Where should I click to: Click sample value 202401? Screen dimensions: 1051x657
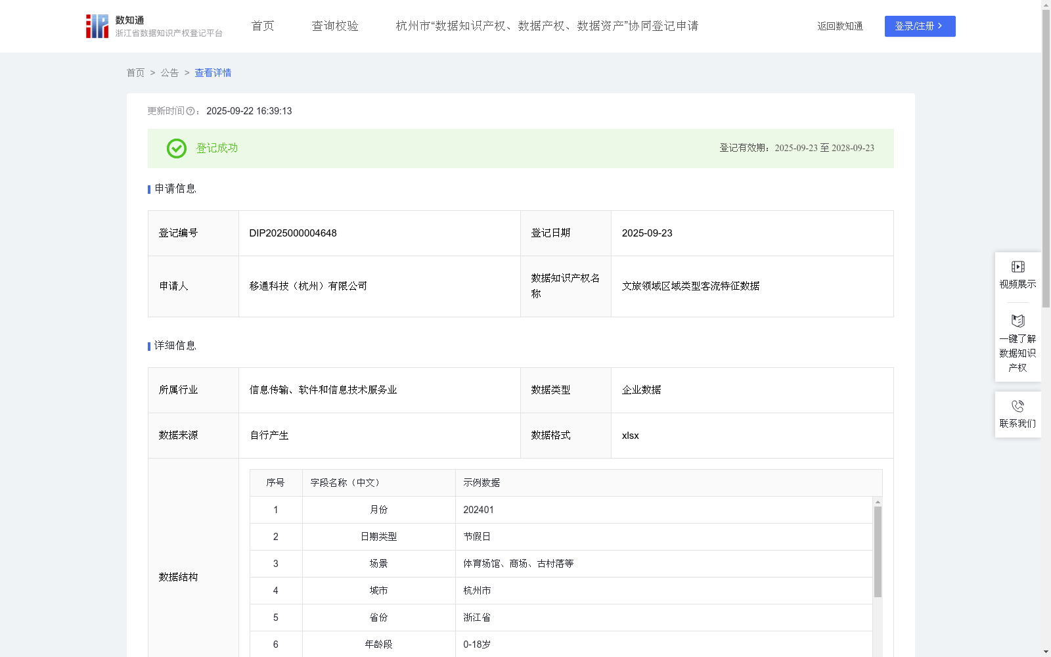(x=478, y=510)
